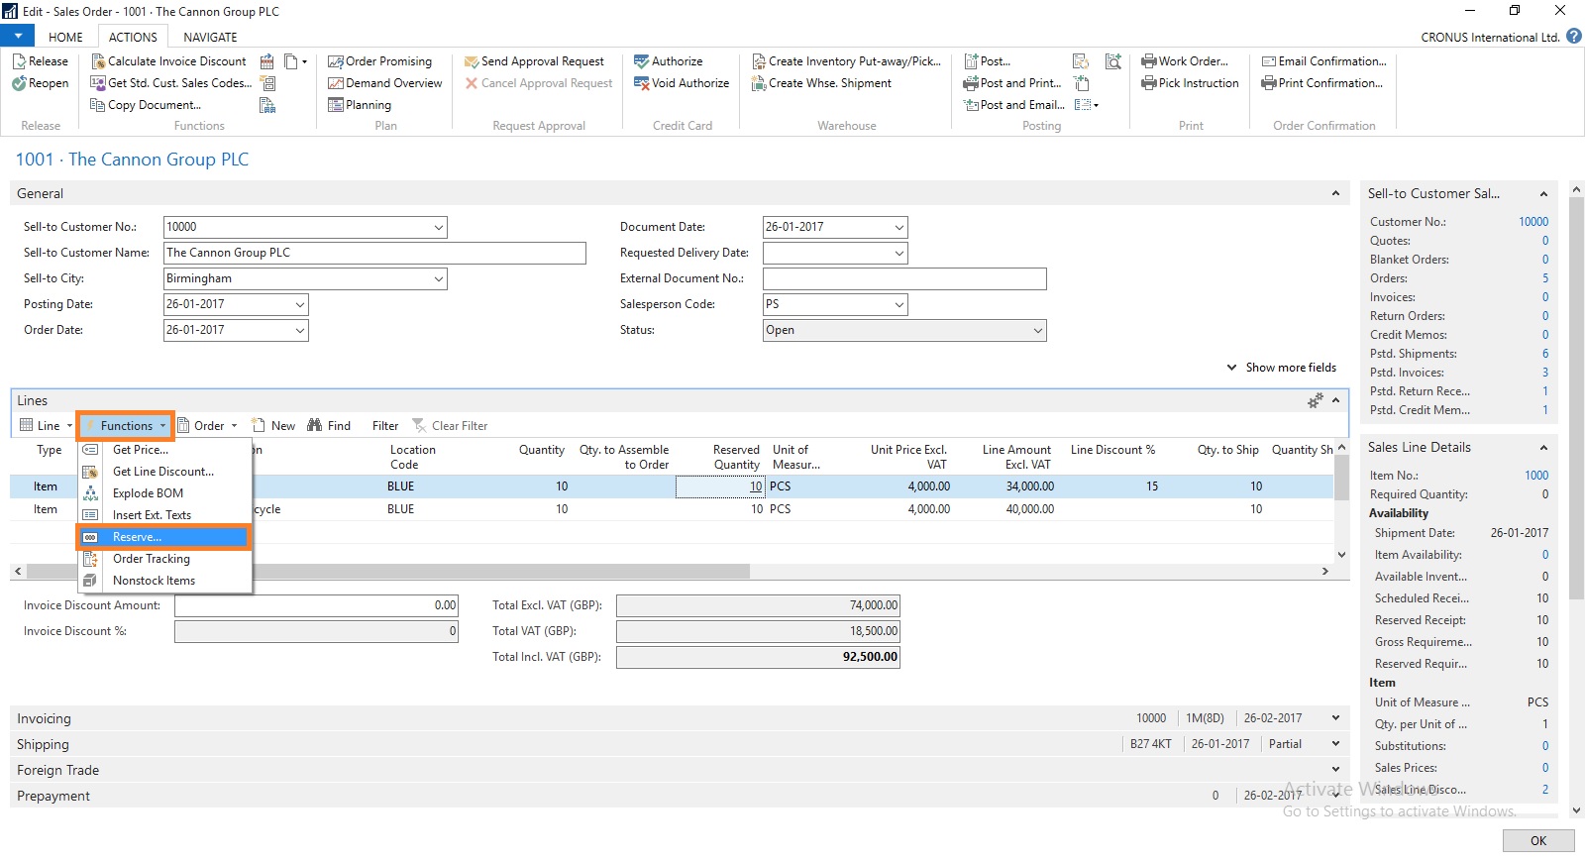Viewport: 1585px width, 862px height.
Task: Click the Order Promising icon
Action: point(336,61)
